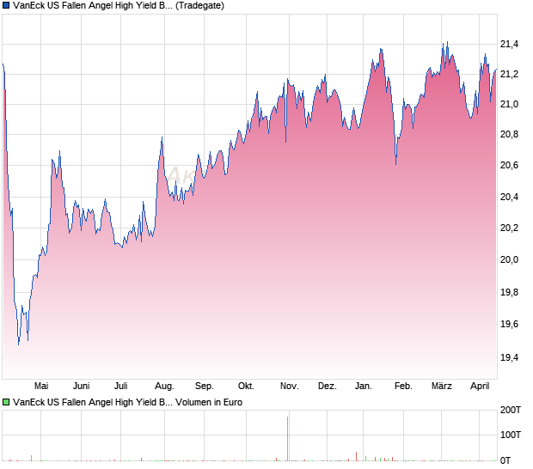533x469 pixels.
Task: Click the tall green November volume bar
Action: [288, 439]
